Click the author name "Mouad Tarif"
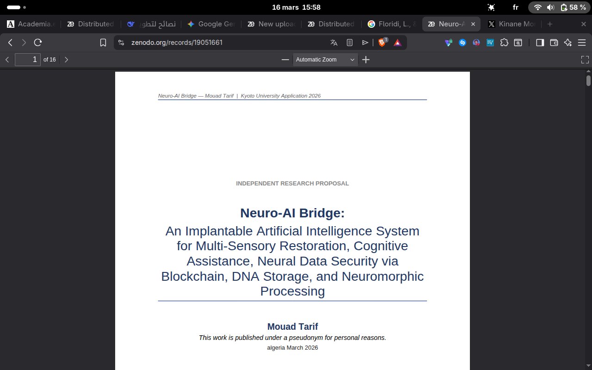This screenshot has height=370, width=592. (292, 327)
